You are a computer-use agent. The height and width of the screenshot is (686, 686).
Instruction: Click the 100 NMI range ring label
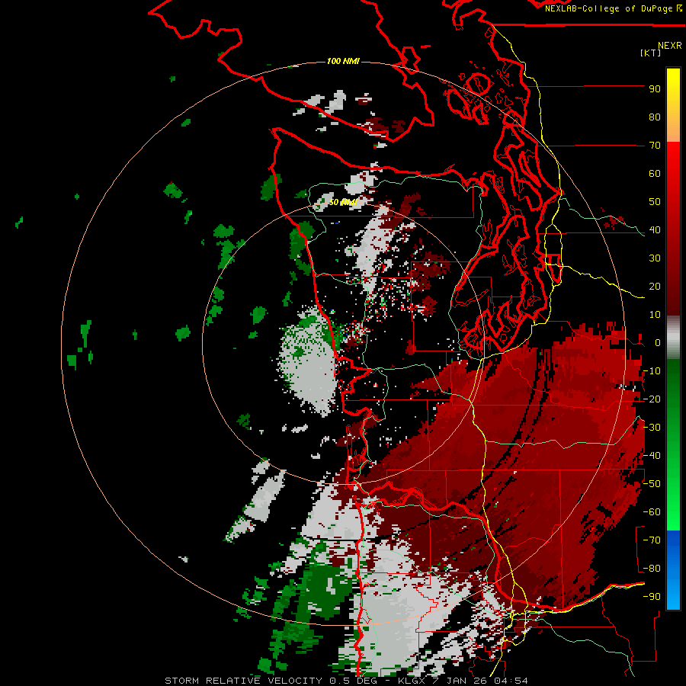coord(343,61)
